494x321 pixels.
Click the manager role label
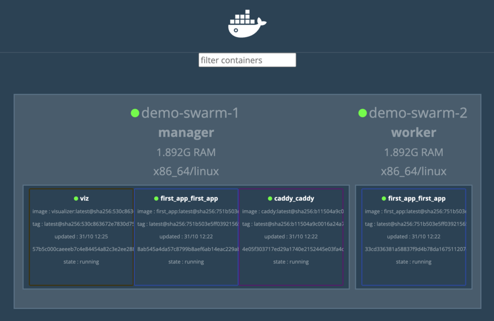coord(186,133)
